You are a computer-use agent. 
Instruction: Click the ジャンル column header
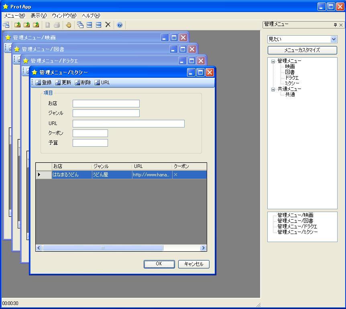[112, 166]
